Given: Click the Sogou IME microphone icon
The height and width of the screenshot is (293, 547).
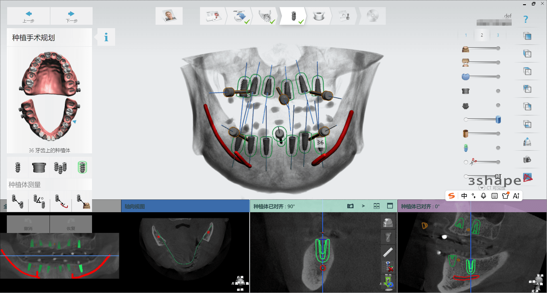Looking at the screenshot, I should click(483, 196).
